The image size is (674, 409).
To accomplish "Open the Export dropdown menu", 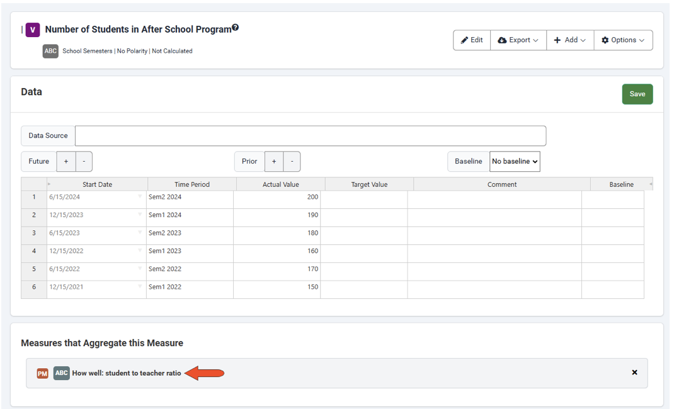I will 518,40.
